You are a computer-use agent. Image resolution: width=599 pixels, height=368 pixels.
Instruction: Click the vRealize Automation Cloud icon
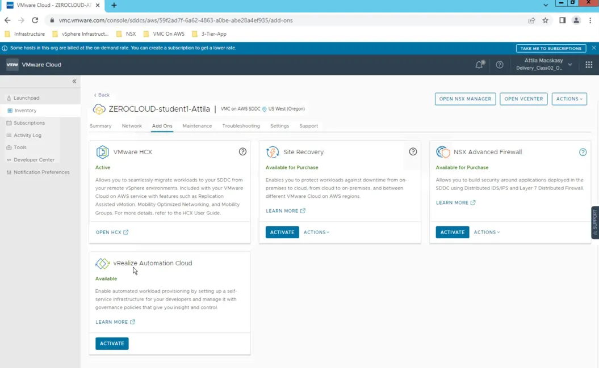click(x=102, y=263)
